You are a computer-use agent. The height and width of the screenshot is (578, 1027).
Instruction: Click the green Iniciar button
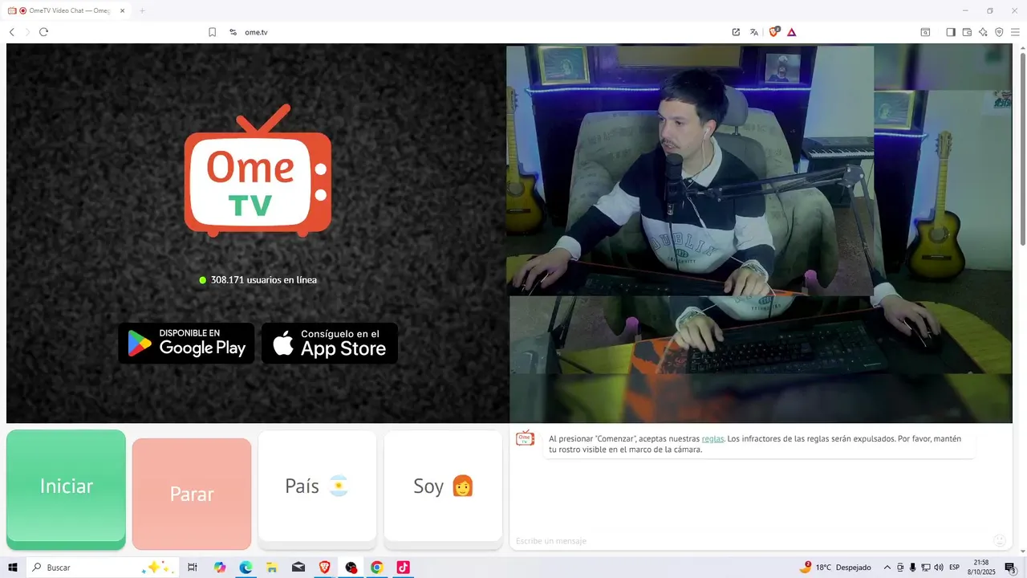66,489
